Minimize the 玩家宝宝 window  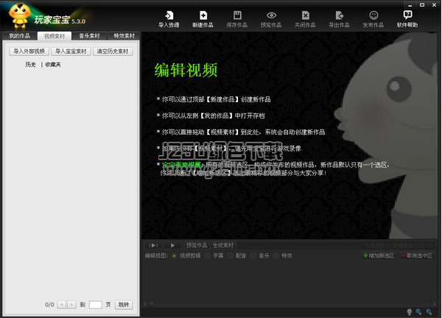point(410,5)
